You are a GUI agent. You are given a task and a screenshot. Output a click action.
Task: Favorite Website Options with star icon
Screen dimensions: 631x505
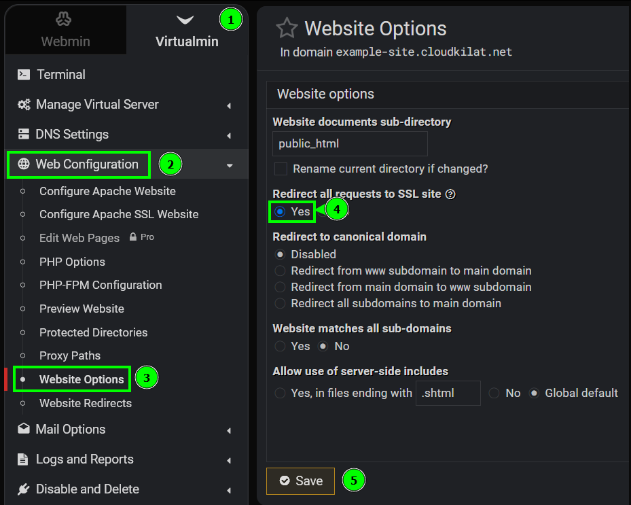point(287,28)
